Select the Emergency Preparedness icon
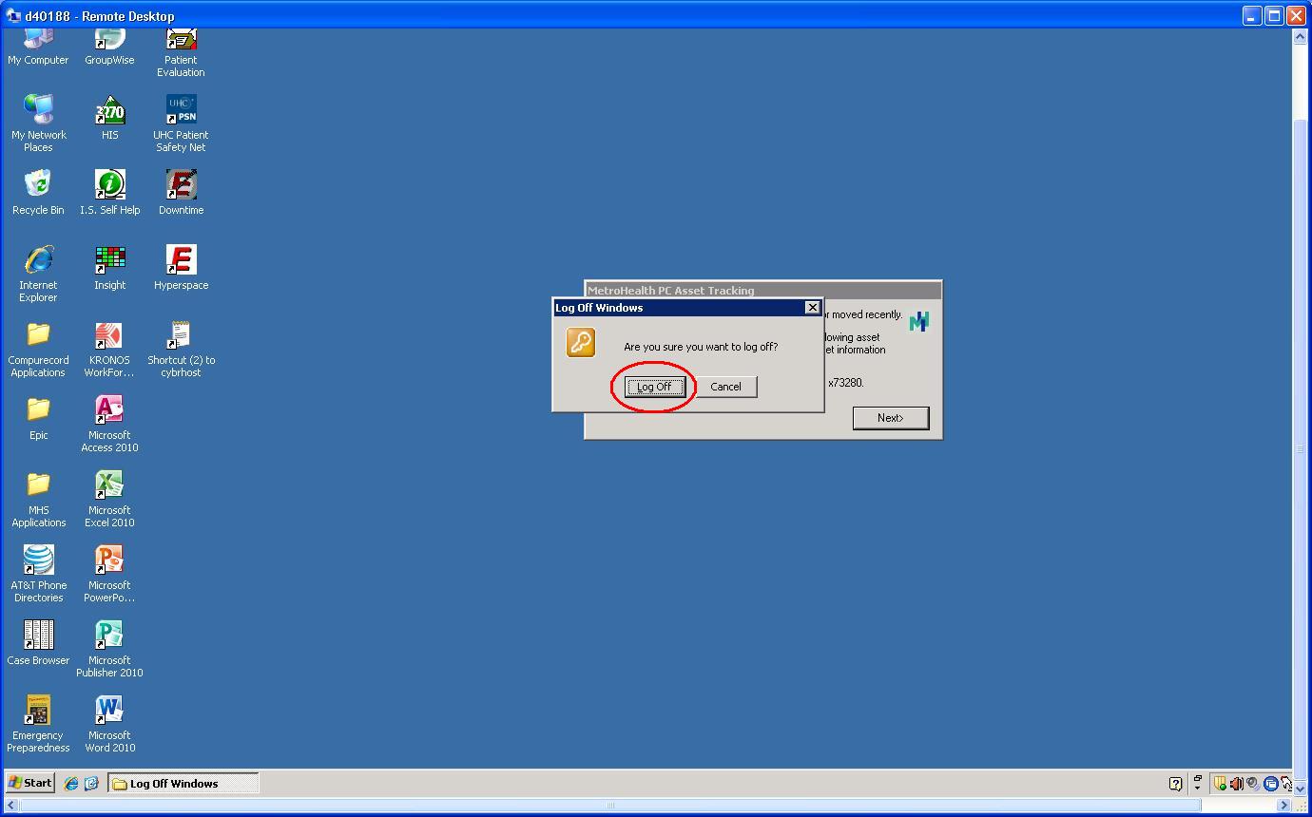The width and height of the screenshot is (1312, 817). coord(38,712)
